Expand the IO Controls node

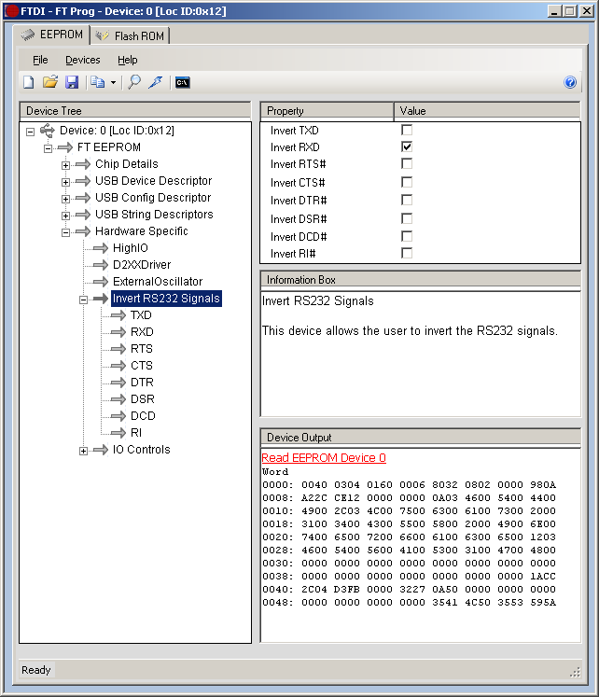coord(84,452)
